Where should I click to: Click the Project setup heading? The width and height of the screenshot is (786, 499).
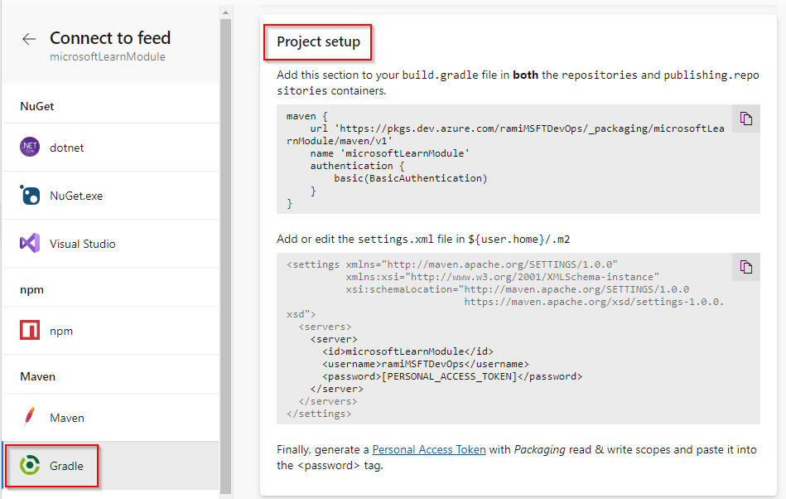317,41
